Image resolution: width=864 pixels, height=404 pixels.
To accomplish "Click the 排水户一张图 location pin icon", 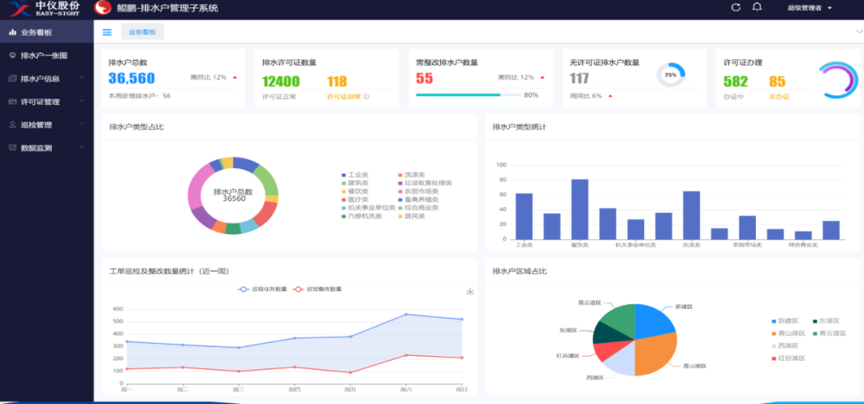I will coord(12,55).
